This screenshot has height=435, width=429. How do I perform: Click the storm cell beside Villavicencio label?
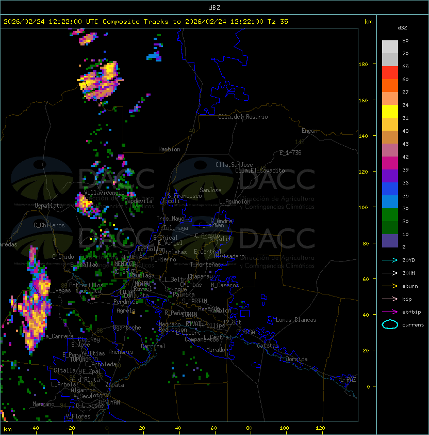click(x=87, y=206)
